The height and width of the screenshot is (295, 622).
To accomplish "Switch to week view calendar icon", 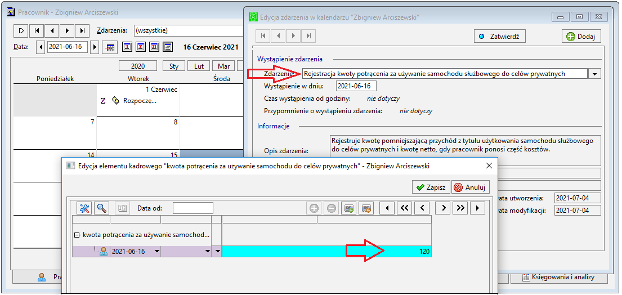I will 140,47.
